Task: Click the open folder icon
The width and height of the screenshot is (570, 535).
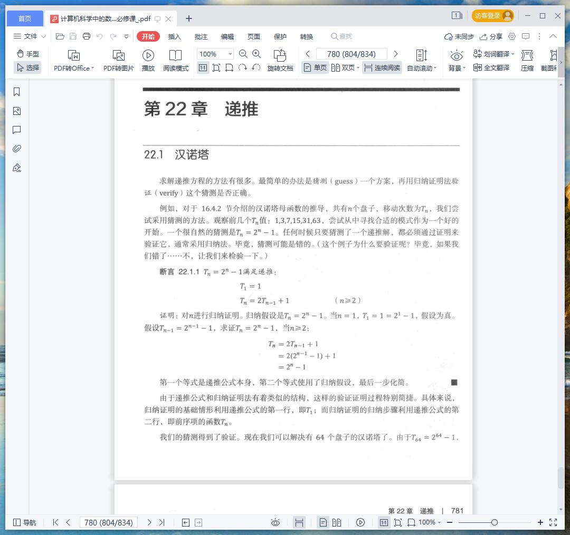Action: [x=60, y=36]
